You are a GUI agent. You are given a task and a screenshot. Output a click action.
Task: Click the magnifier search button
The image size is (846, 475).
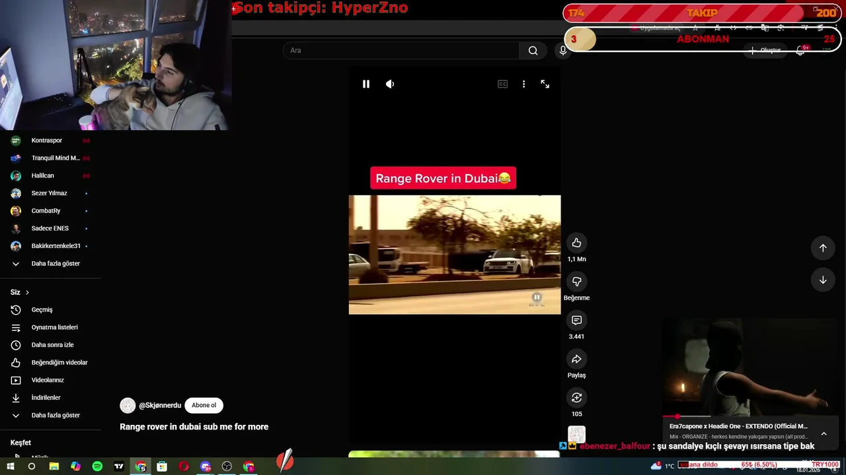pyautogui.click(x=533, y=51)
